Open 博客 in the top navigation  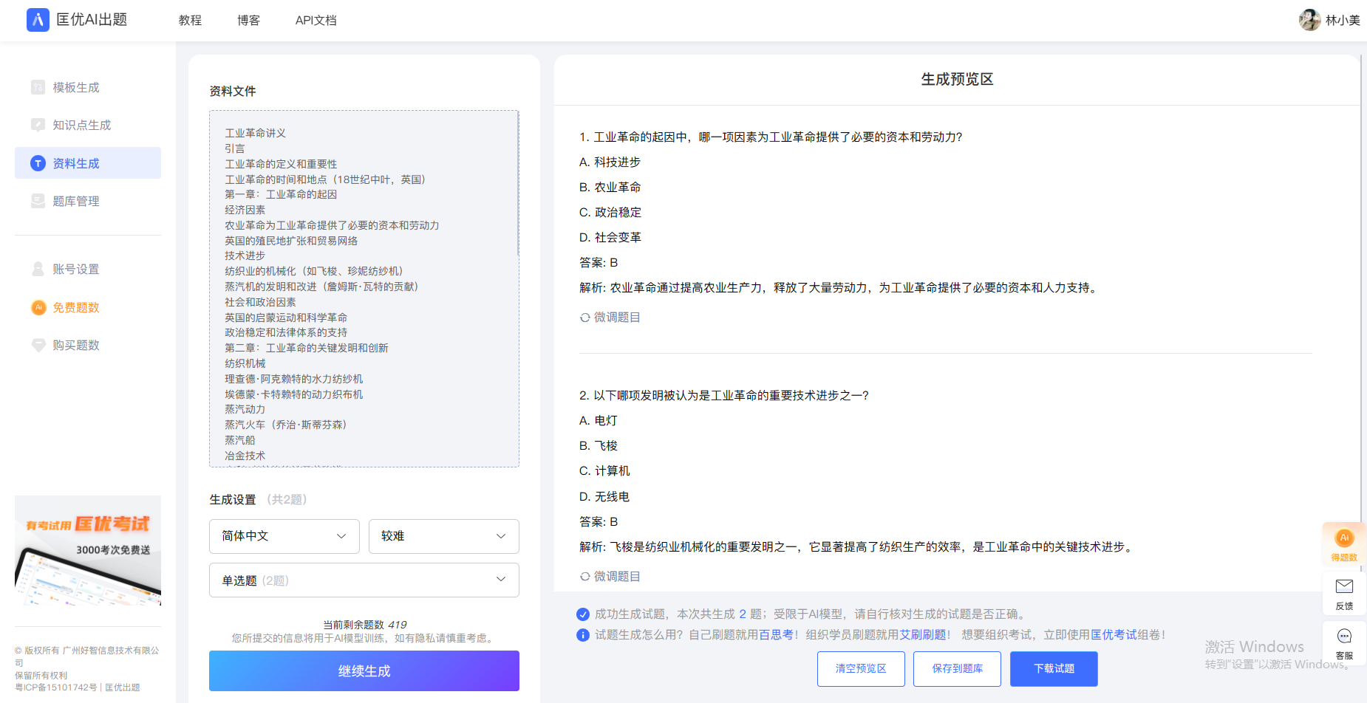coord(248,21)
